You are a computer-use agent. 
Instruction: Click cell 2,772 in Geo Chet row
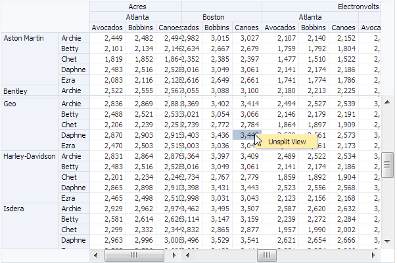click(217, 125)
